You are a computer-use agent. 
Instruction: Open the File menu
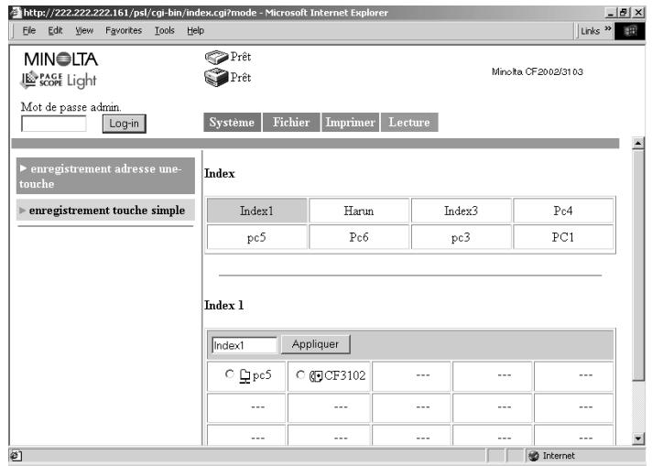[28, 30]
